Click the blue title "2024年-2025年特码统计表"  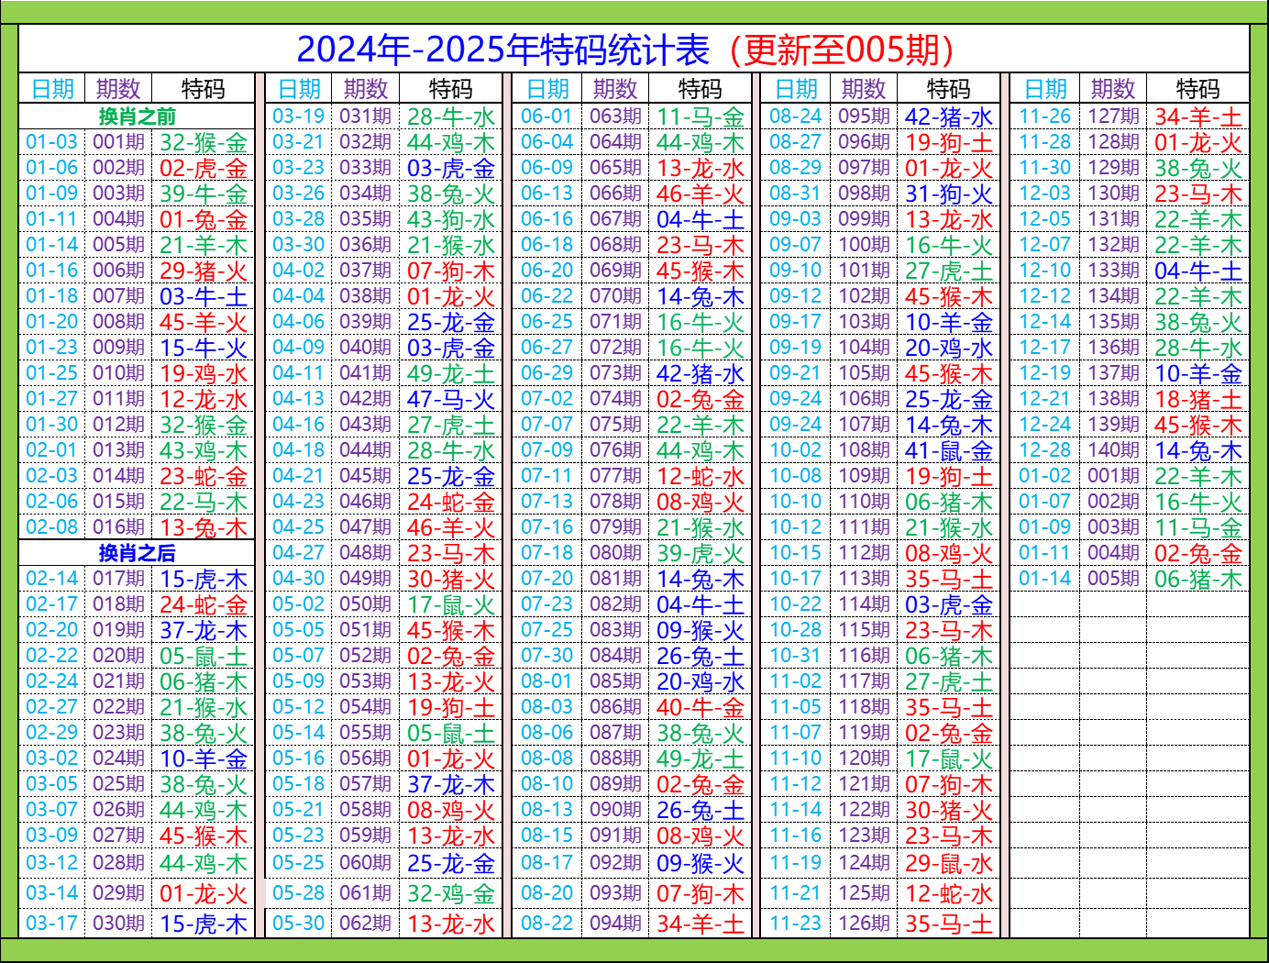click(x=503, y=50)
